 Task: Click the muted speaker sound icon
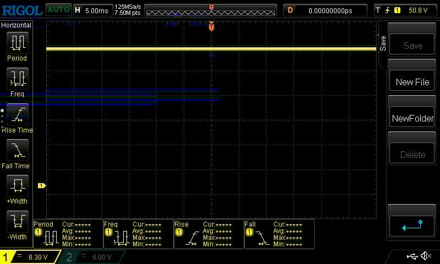[426, 256]
